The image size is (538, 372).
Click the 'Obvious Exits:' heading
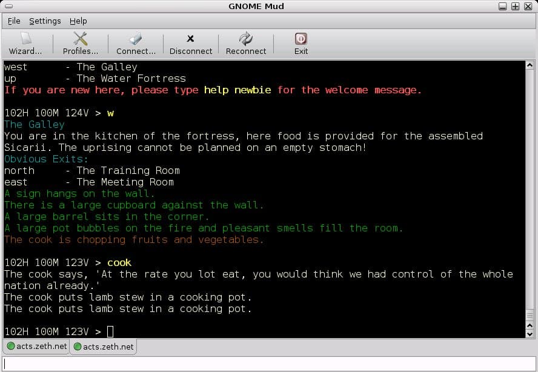tap(46, 159)
